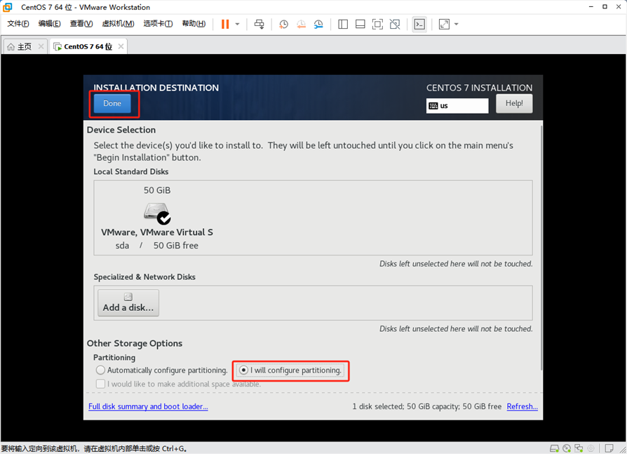Click the Add a disk... button

(x=128, y=303)
